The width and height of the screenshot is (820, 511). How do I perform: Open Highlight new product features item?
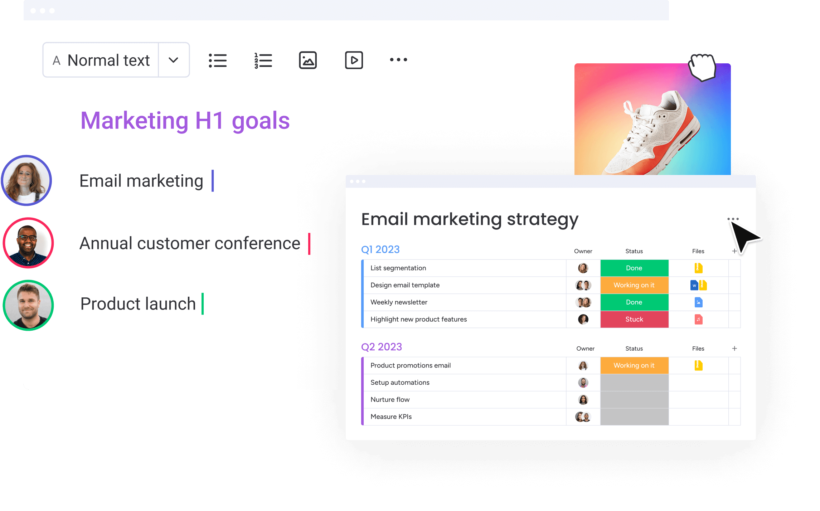464,319
